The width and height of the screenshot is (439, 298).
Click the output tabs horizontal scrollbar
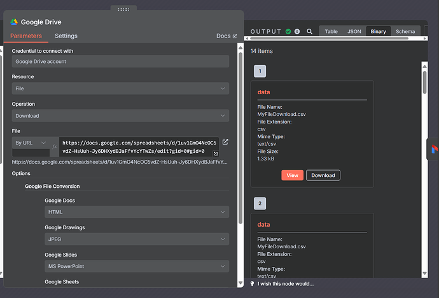pos(329,38)
